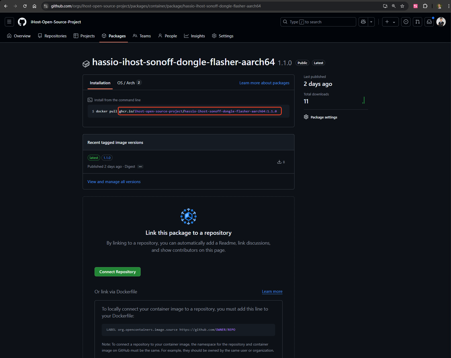Screen dimensions: 451x358
Task: Open the Dockerfile Learn more link
Action: click(x=272, y=291)
